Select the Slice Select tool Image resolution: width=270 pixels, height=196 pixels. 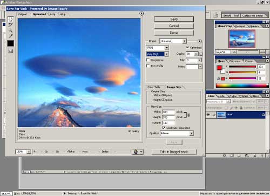[x=11, y=25]
